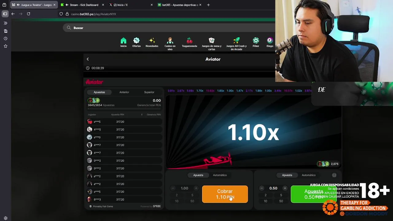Switch to the Anterior tab

coord(124,92)
